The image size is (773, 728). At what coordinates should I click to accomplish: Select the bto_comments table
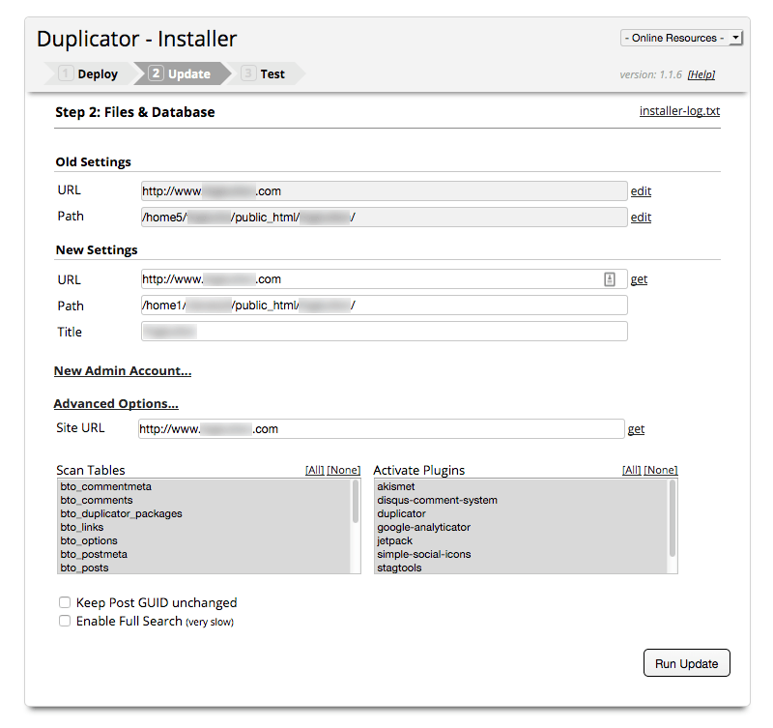click(204, 500)
